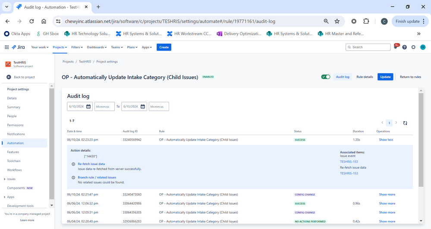This screenshot has height=229, width=431.
Task: Click info icon beside Branch rule
Action: 73,178
